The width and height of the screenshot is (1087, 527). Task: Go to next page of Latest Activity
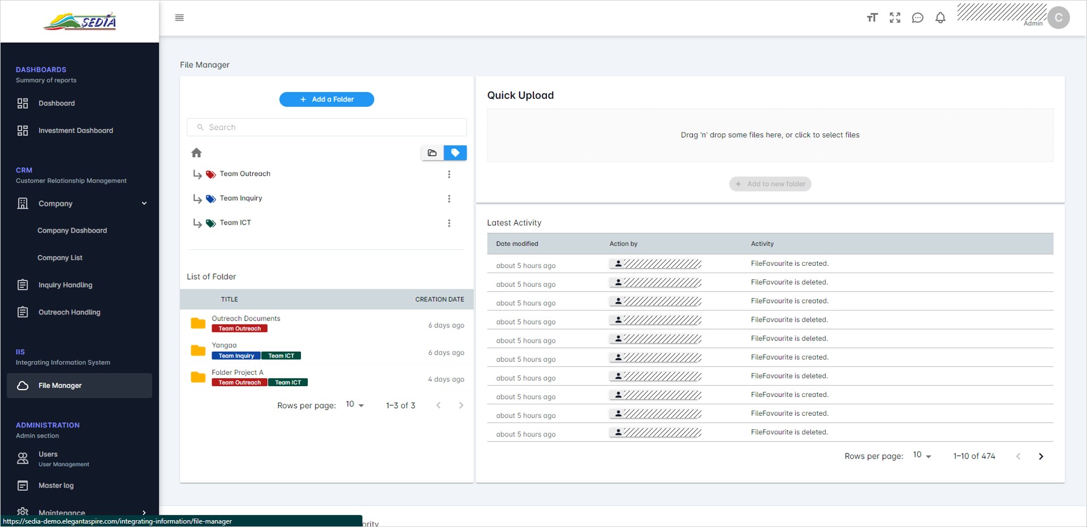(1041, 456)
